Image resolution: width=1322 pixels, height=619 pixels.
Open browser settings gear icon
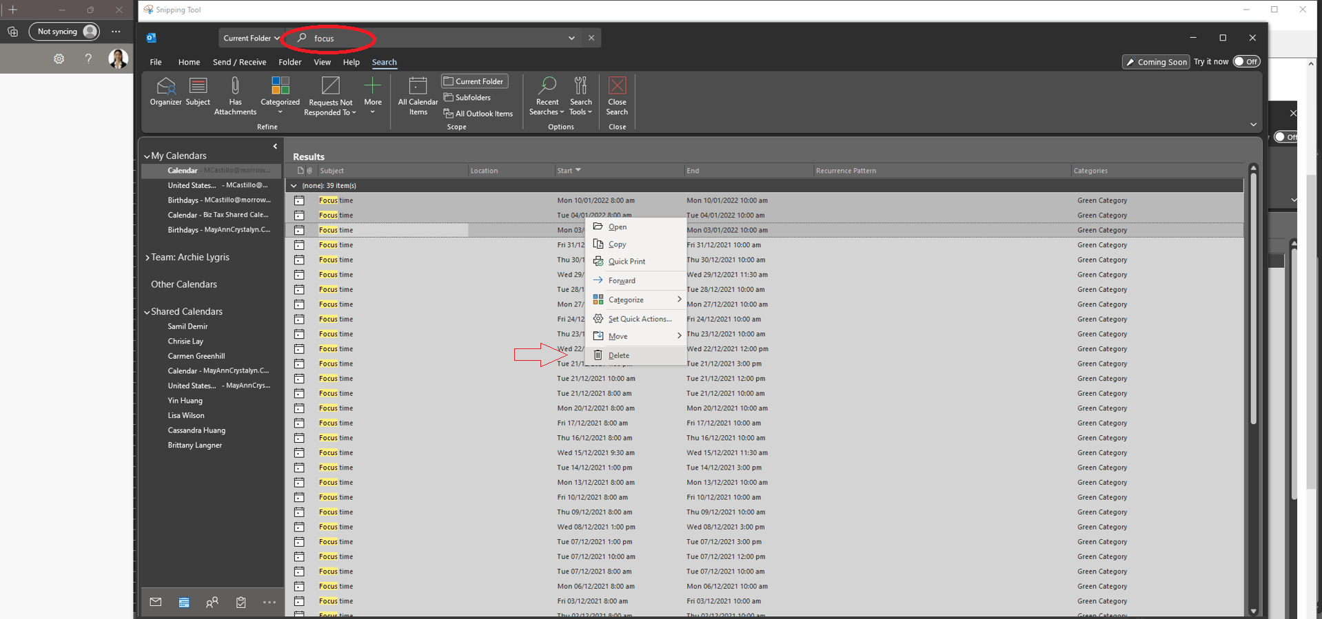tap(59, 59)
